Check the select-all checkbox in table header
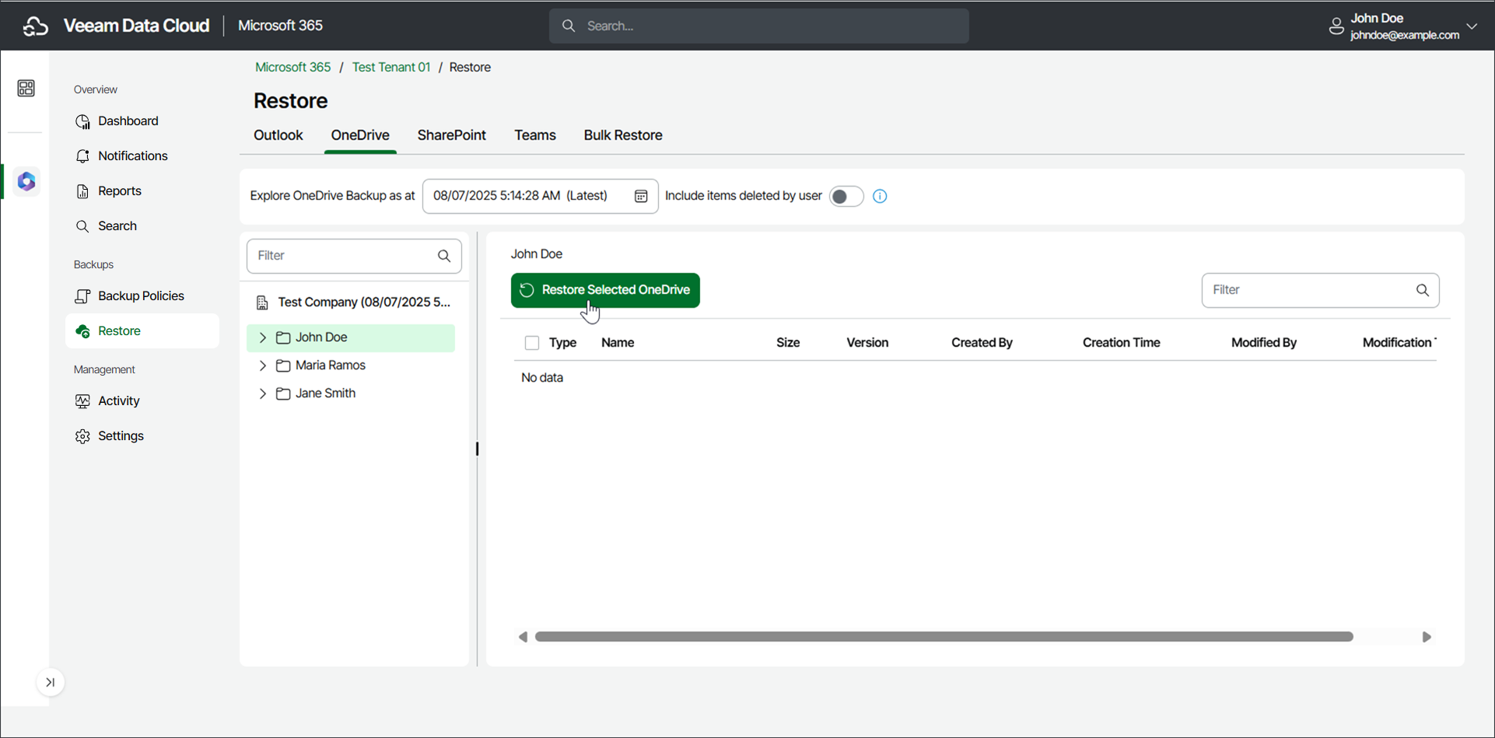The width and height of the screenshot is (1495, 738). click(x=532, y=343)
